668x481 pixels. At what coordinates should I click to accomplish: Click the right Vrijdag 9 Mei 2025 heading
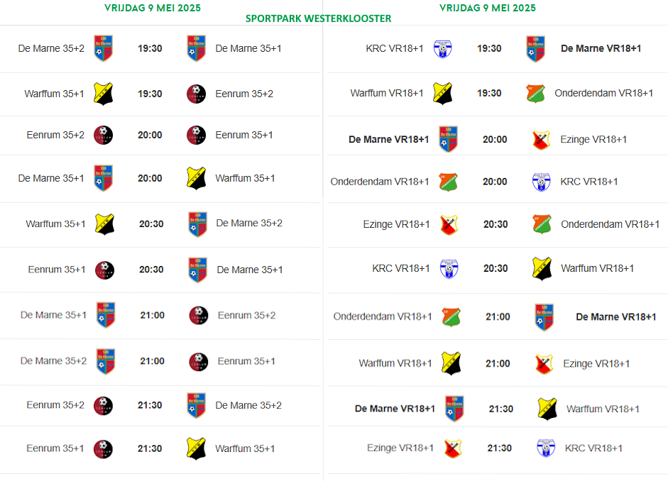pyautogui.click(x=488, y=8)
